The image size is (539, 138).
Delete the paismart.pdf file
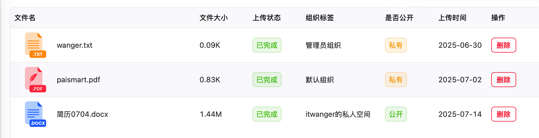[503, 80]
